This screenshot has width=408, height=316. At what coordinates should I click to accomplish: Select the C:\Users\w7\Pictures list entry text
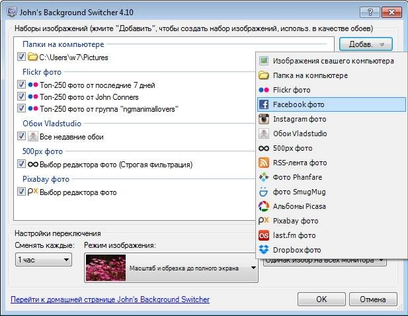73,58
